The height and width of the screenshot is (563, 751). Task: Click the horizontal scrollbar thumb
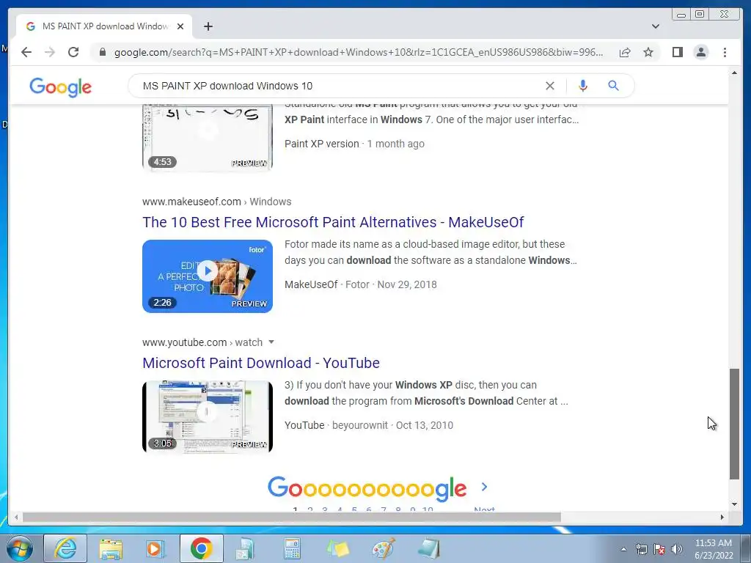point(292,517)
